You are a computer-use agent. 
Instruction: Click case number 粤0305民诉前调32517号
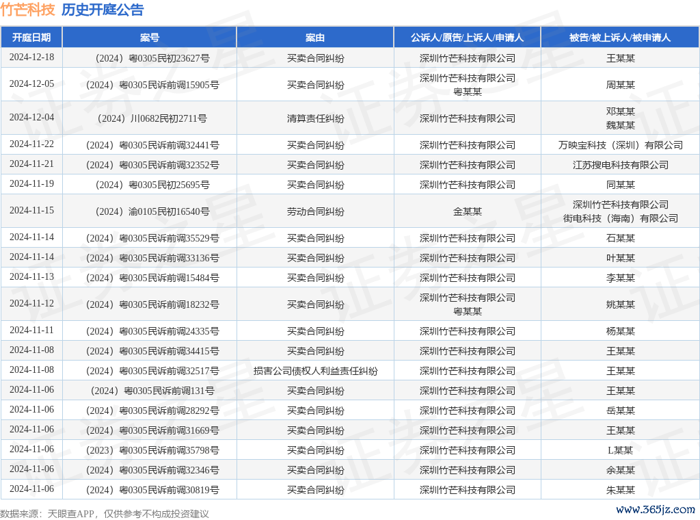[x=152, y=372]
